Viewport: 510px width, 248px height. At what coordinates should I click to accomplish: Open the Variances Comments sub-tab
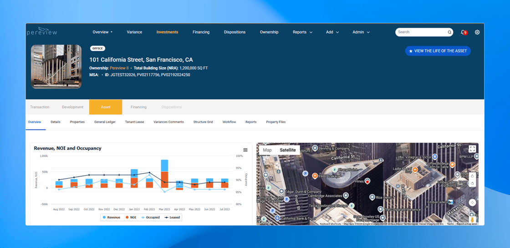[169, 122]
